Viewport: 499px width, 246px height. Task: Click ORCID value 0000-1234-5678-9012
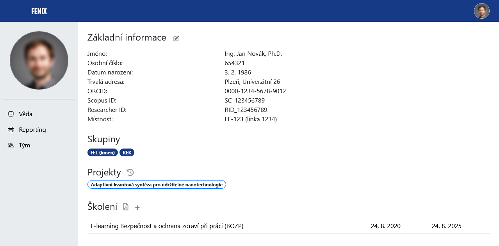pyautogui.click(x=255, y=91)
